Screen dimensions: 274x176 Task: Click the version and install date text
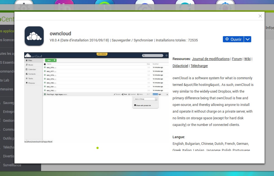coord(79,40)
